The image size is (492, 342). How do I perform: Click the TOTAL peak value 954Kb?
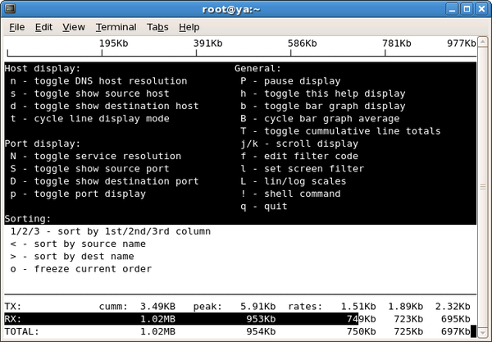pos(261,331)
